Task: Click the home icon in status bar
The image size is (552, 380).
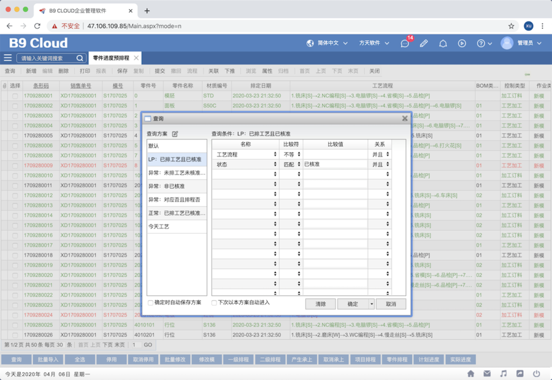Action: click(470, 374)
